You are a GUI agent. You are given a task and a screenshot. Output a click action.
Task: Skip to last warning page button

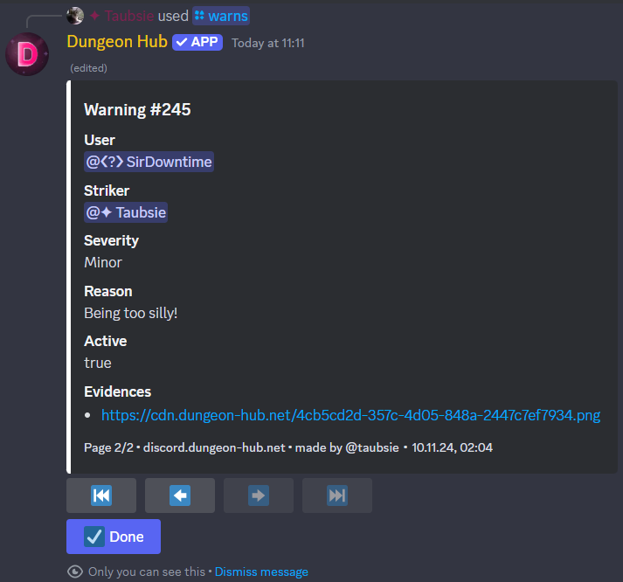coord(337,495)
